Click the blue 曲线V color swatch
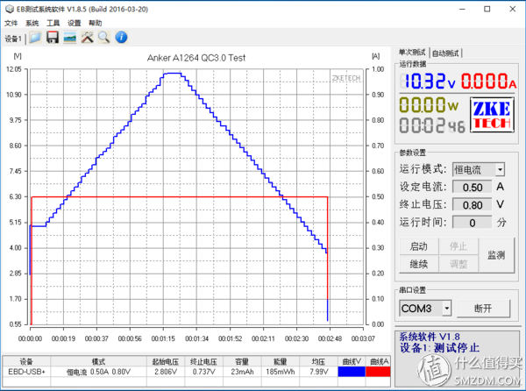The height and width of the screenshot is (391, 526). (x=352, y=372)
